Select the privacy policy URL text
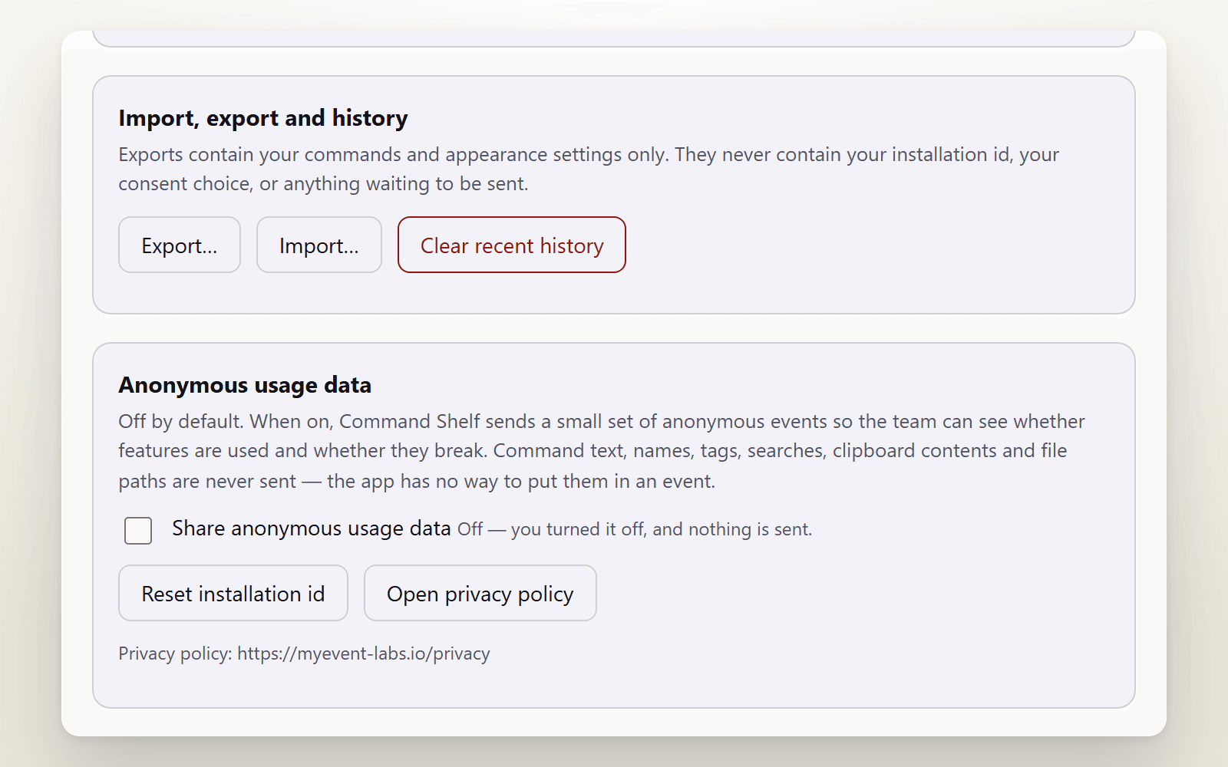The width and height of the screenshot is (1228, 767). click(364, 653)
